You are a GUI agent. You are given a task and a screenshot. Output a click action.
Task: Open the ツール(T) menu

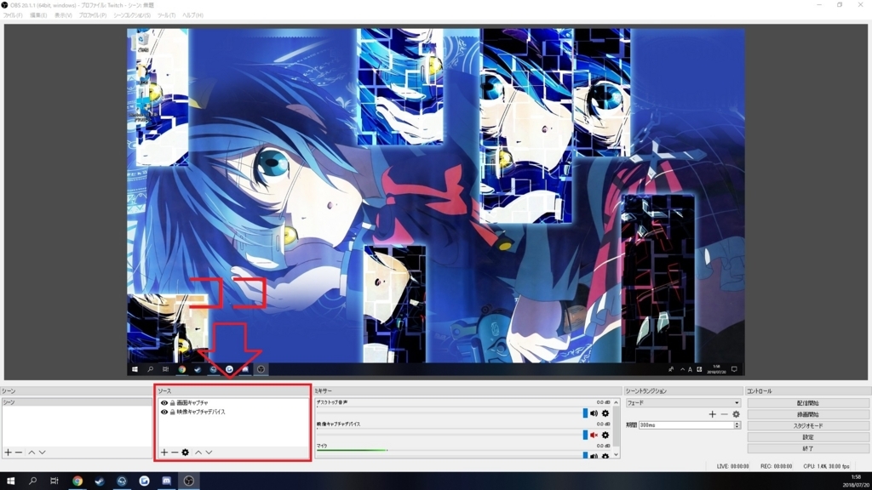click(166, 15)
